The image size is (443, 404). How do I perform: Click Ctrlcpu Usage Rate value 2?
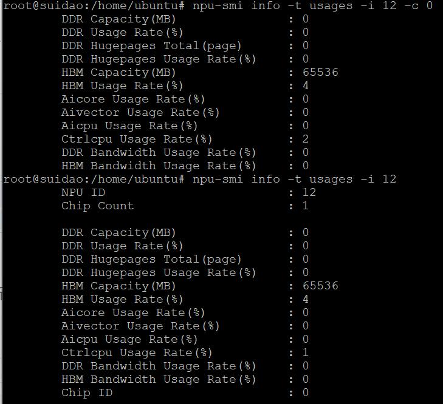point(306,139)
